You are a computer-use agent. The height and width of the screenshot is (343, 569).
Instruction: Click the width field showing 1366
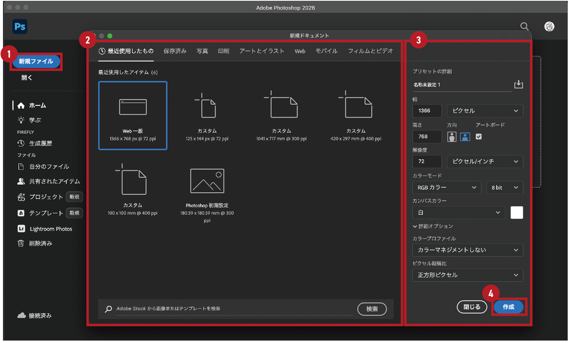(x=427, y=111)
